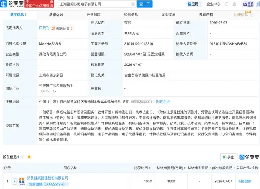The width and height of the screenshot is (260, 189).
Task: Click the 济民健康 shareholder logo thumbnail
Action: tap(22, 182)
